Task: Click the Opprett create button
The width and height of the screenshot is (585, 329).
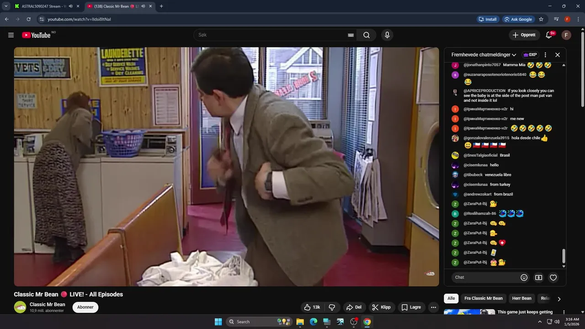Action: click(524, 35)
